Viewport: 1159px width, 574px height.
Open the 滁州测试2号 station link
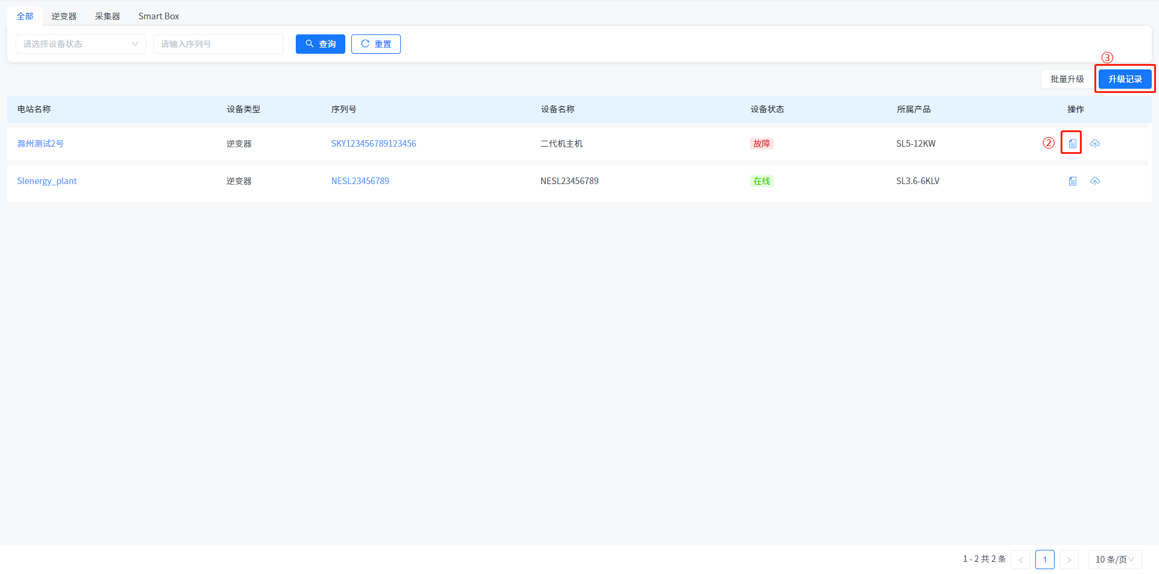click(40, 144)
